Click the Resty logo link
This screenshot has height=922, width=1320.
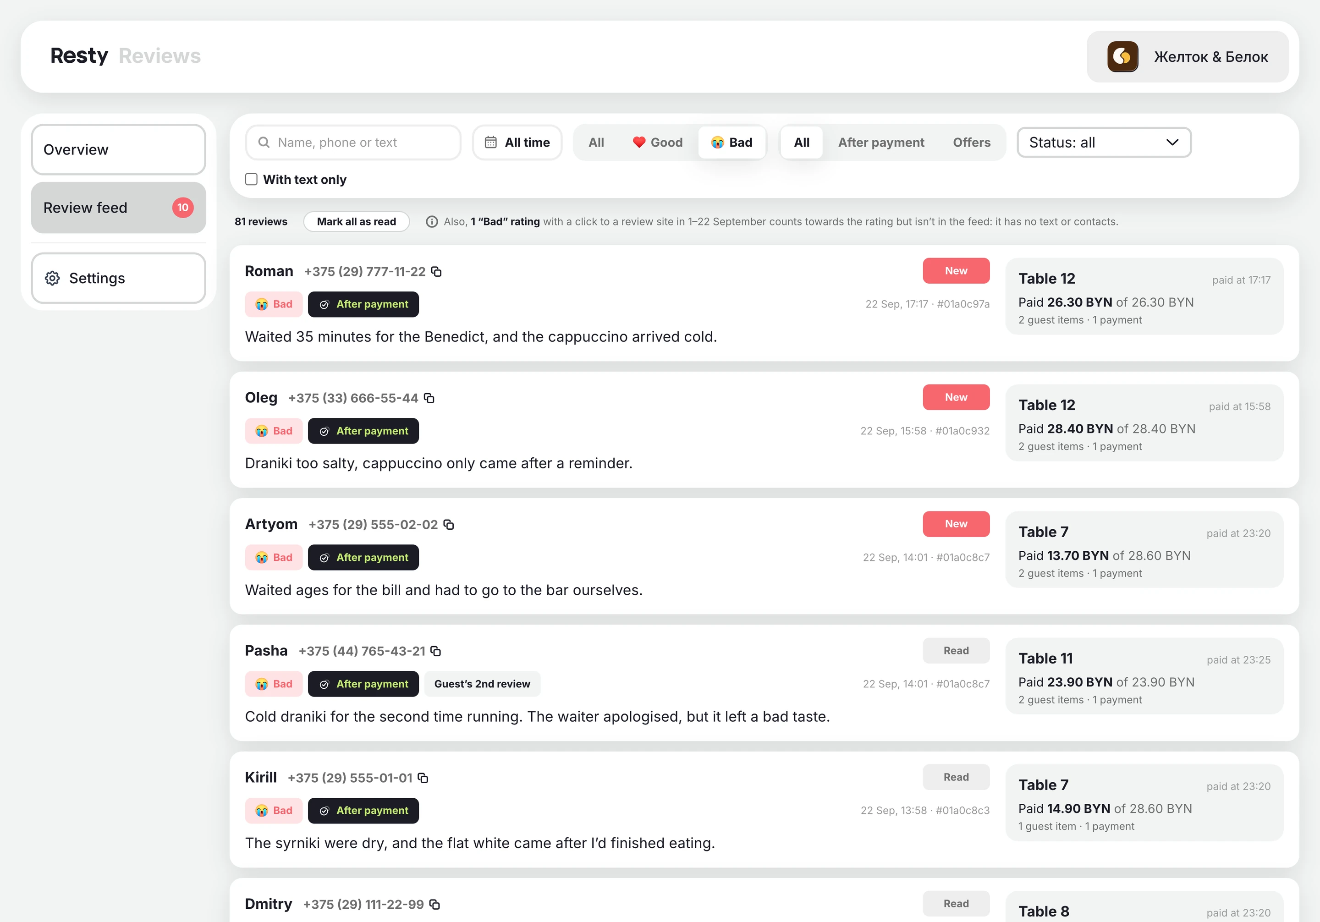click(x=79, y=56)
